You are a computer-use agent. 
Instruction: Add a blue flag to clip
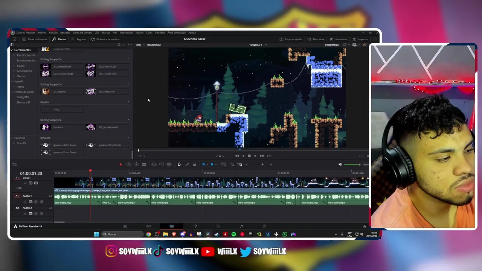pos(203,164)
